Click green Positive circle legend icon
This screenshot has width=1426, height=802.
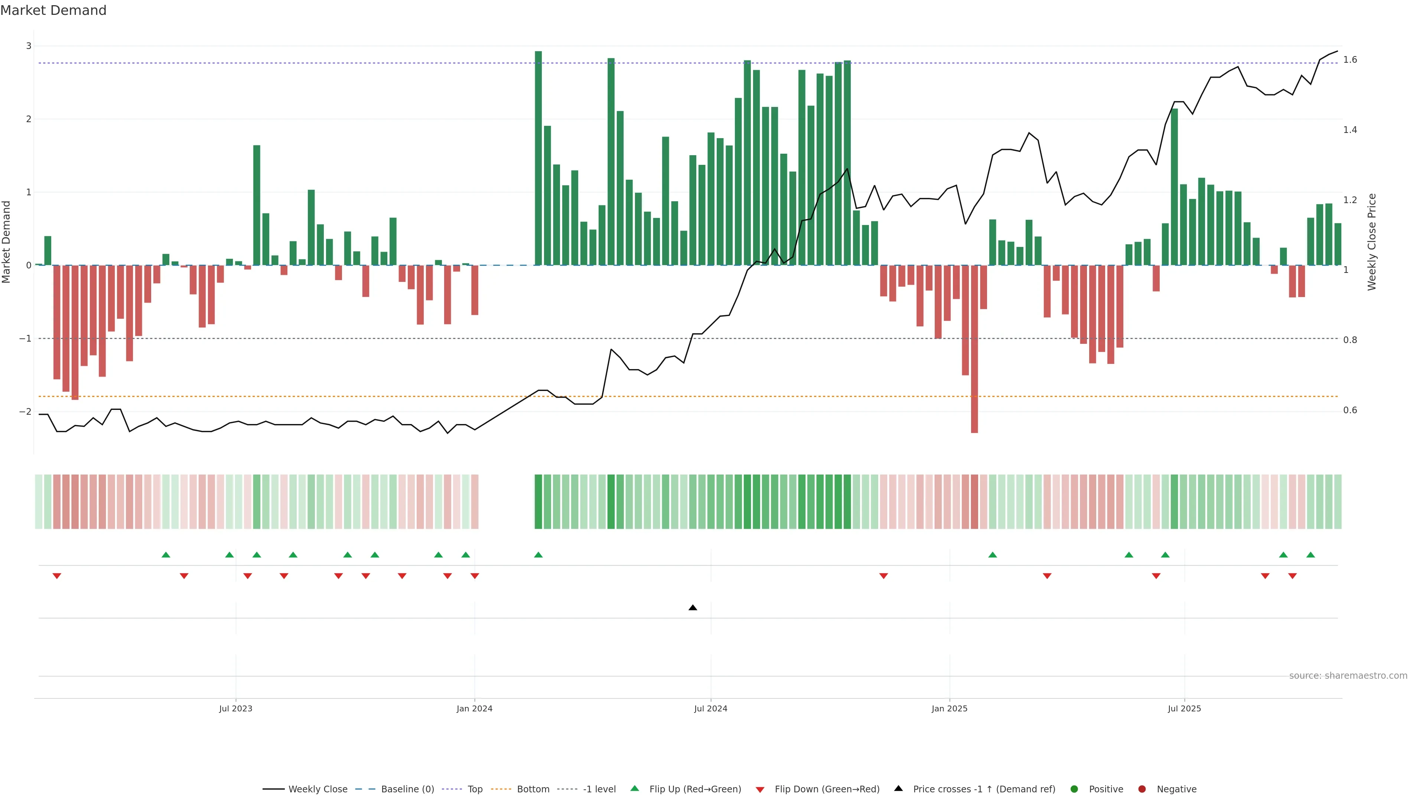point(1074,789)
